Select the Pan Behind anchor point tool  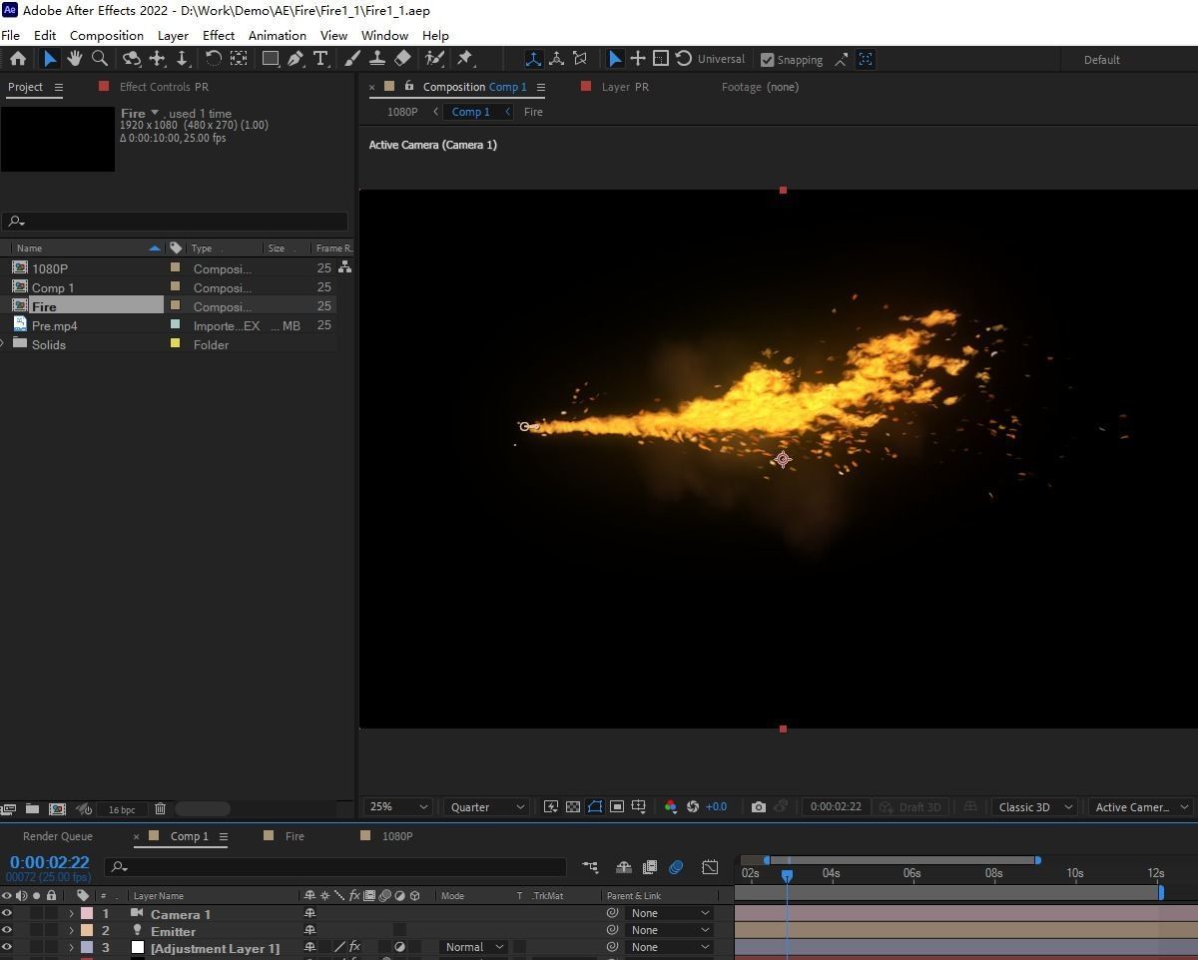point(239,59)
